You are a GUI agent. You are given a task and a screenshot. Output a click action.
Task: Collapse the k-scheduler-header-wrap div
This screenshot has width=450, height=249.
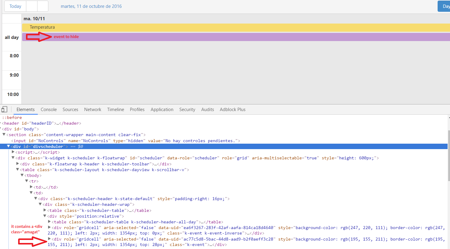[x=40, y=204]
